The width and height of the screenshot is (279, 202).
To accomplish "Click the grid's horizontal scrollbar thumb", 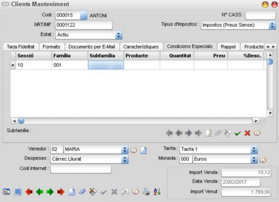I will 21,121.
